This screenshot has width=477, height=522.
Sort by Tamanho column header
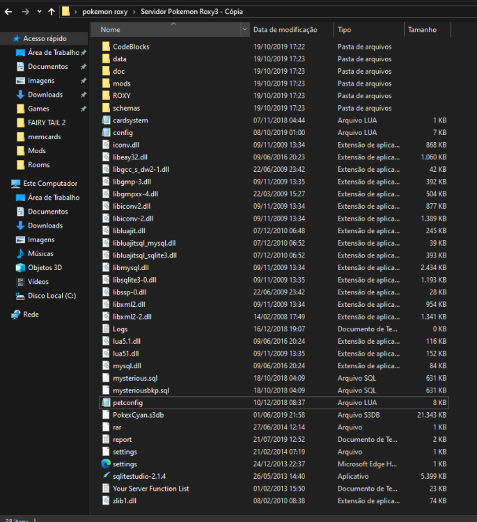coord(422,30)
